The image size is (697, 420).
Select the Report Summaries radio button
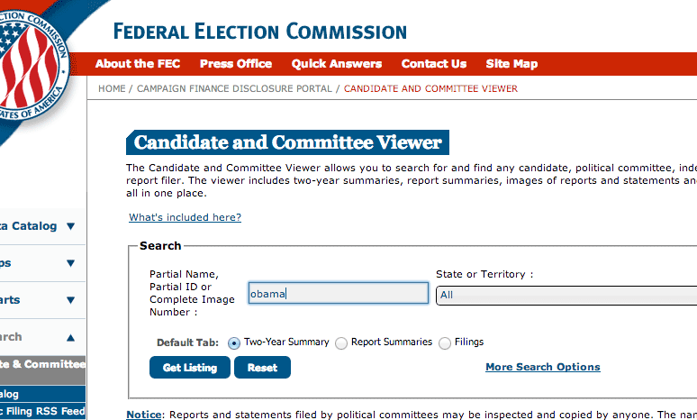coord(341,343)
